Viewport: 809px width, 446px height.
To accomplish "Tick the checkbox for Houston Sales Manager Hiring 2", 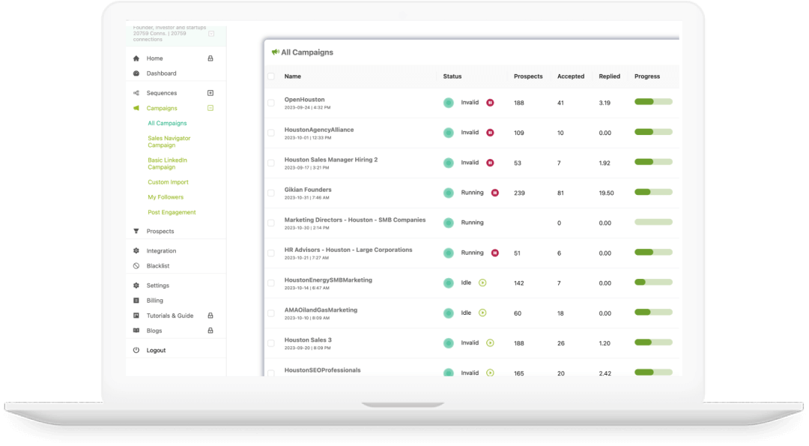I will (x=271, y=163).
